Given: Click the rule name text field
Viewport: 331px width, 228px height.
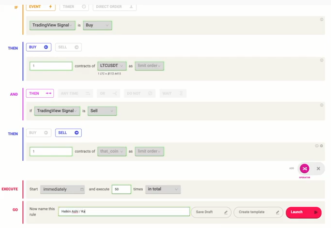Looking at the screenshot, I should 124,211.
